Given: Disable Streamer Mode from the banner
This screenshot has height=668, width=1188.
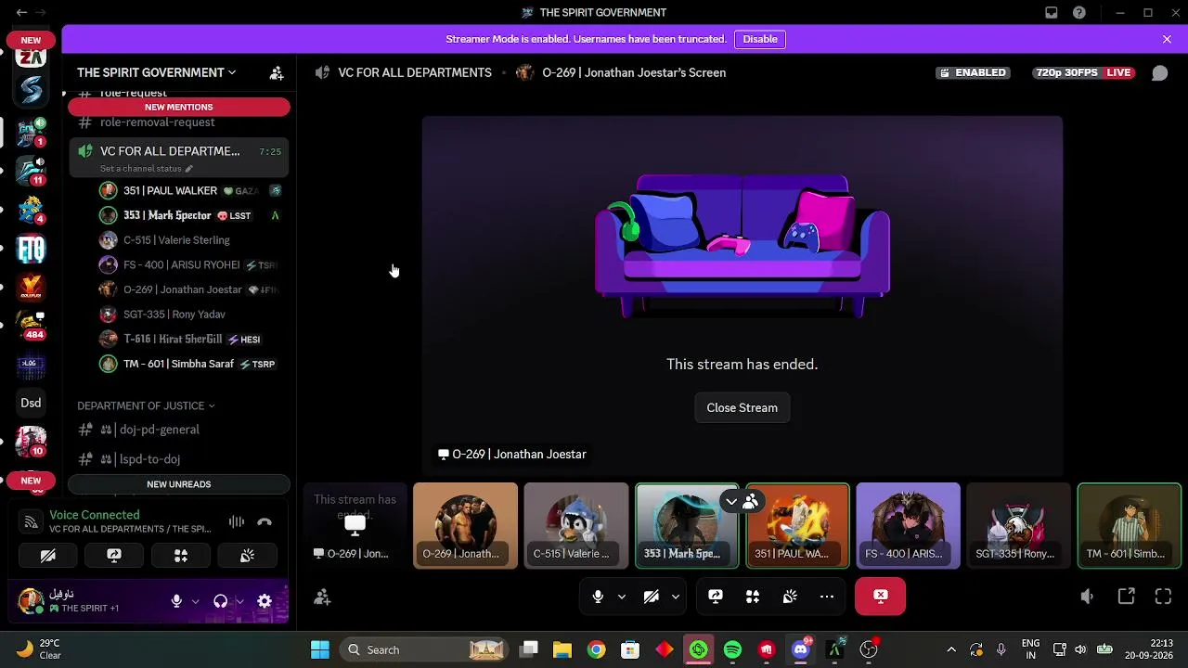Looking at the screenshot, I should pyautogui.click(x=760, y=39).
